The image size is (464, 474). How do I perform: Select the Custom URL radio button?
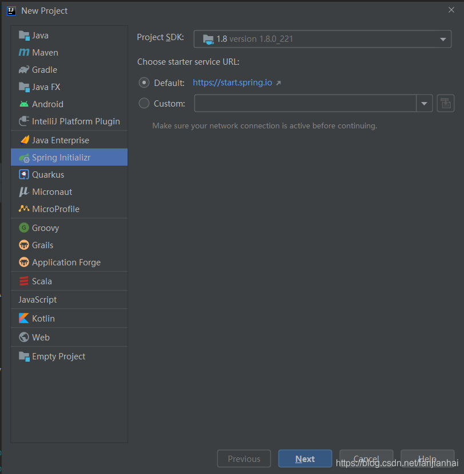[144, 103]
